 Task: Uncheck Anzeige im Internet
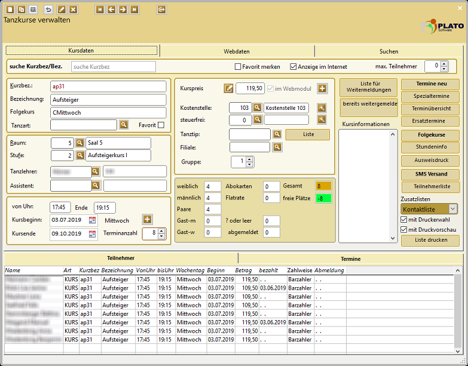pyautogui.click(x=293, y=67)
